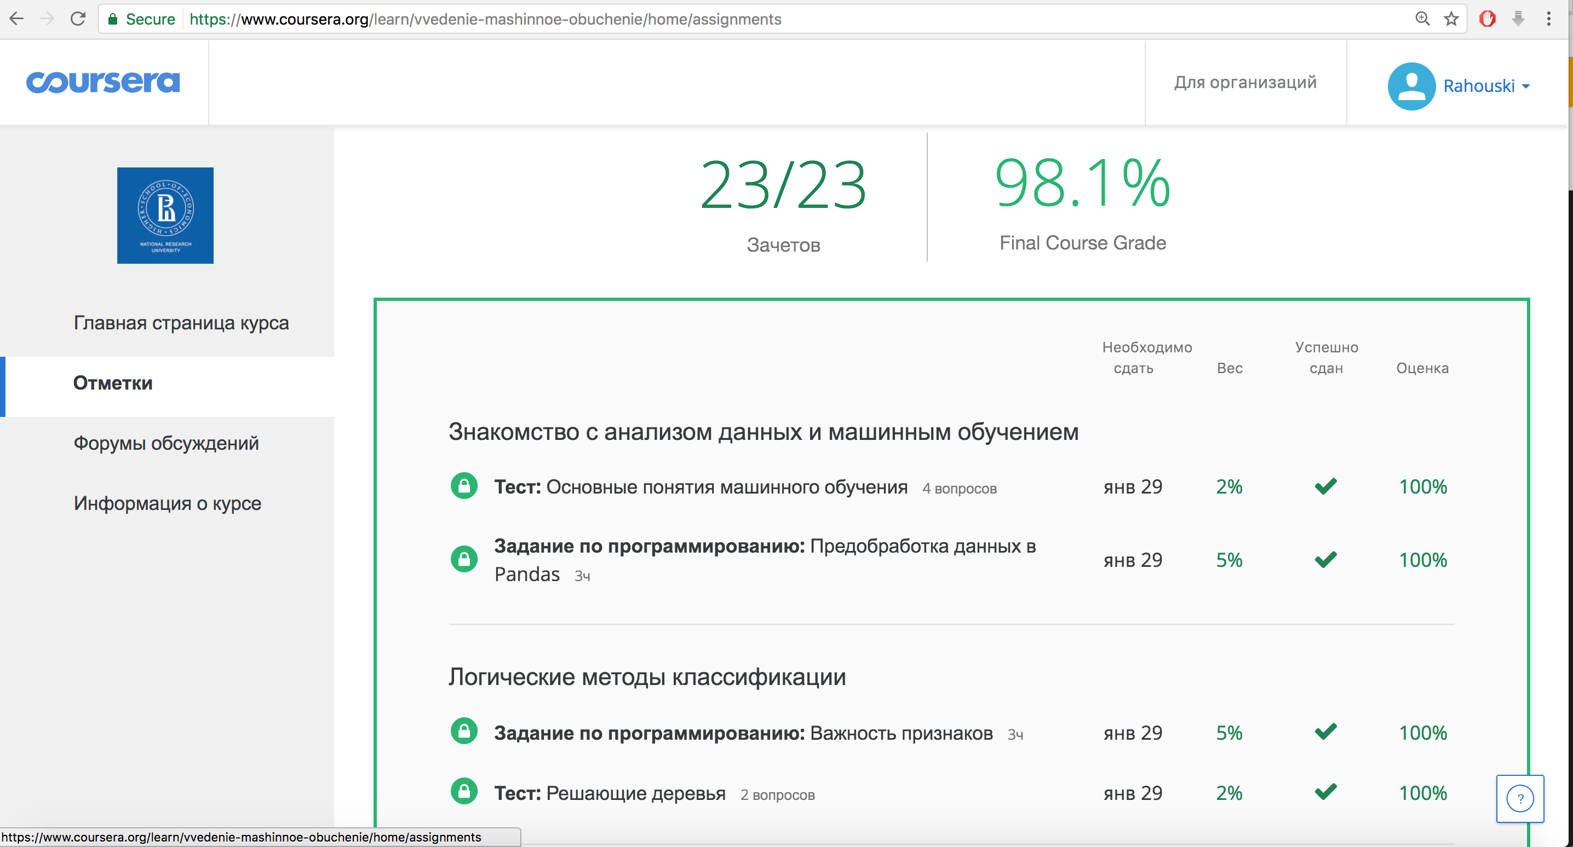
Task: Open the Chrome three-dot menu
Action: pos(1548,19)
